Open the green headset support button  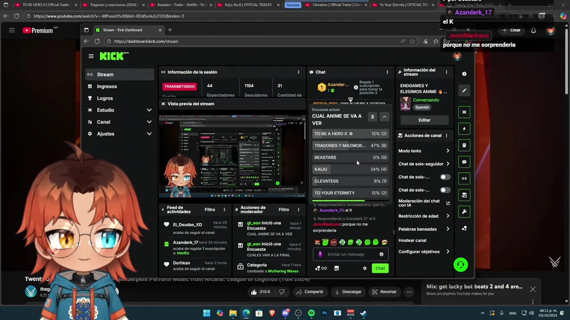click(460, 265)
